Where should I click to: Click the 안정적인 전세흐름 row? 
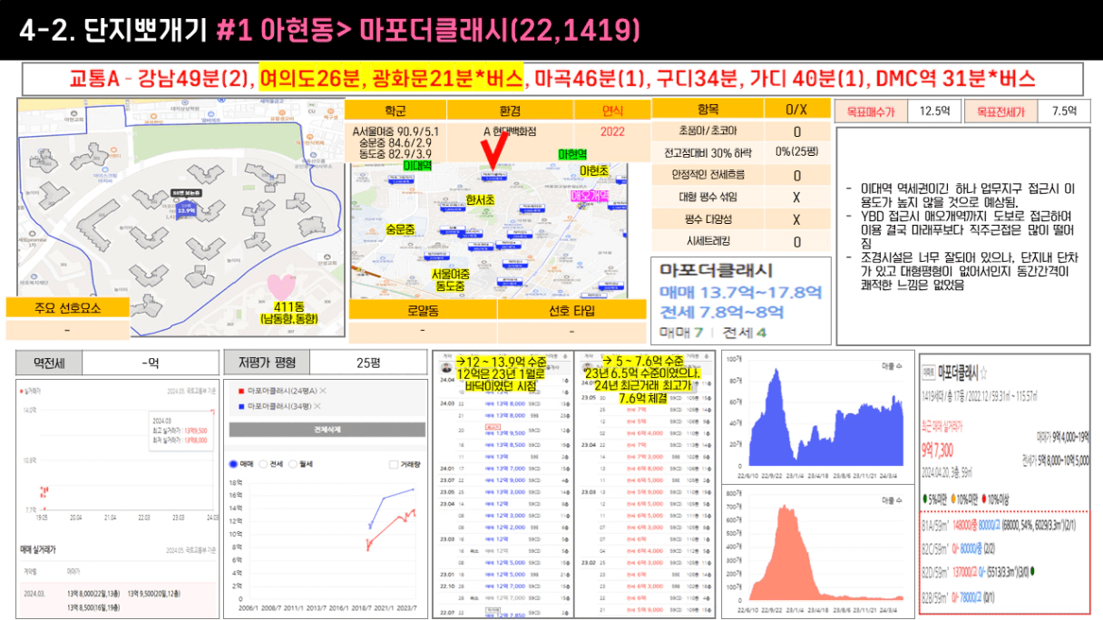pos(740,175)
